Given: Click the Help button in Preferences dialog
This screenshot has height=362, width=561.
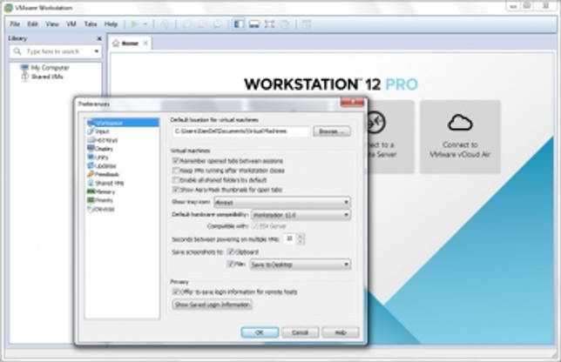Looking at the screenshot, I should point(341,332).
